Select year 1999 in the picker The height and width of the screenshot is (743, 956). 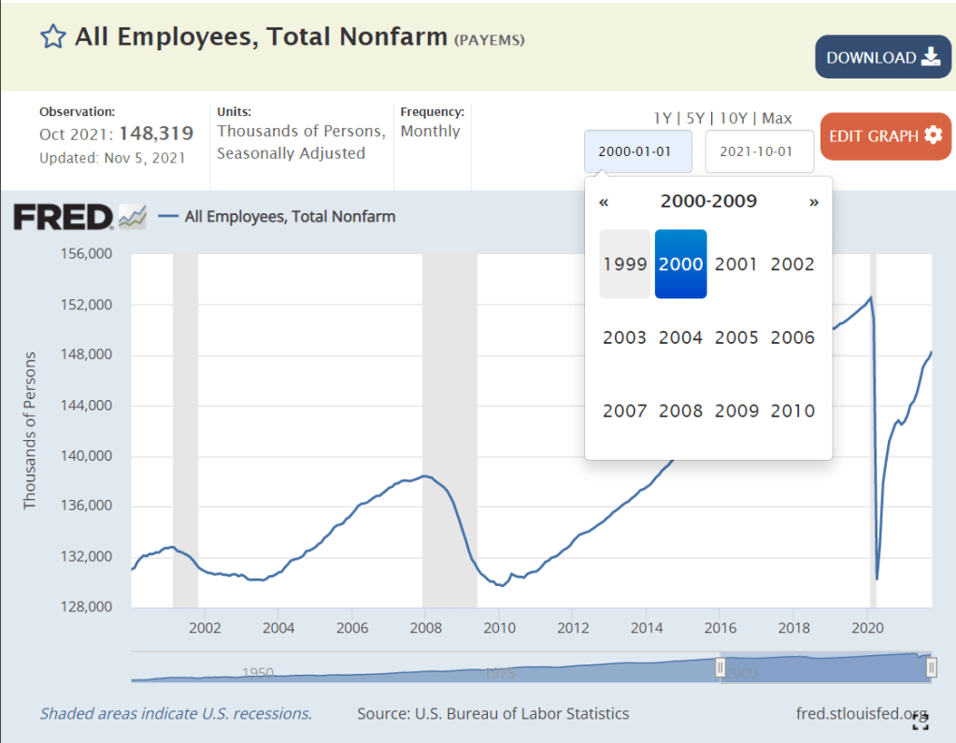click(624, 264)
